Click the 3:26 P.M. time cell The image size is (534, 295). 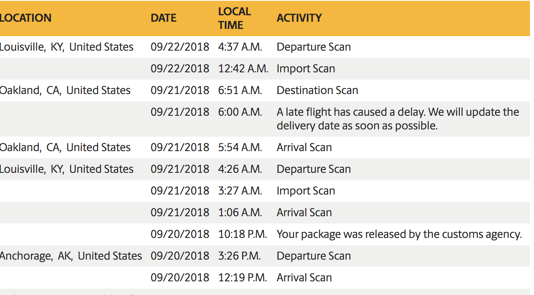[x=239, y=256]
